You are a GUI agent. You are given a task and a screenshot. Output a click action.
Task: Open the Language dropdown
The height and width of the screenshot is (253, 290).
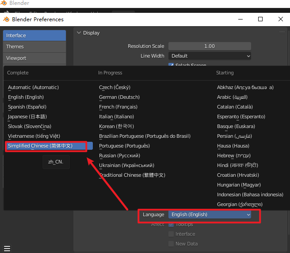click(x=210, y=214)
